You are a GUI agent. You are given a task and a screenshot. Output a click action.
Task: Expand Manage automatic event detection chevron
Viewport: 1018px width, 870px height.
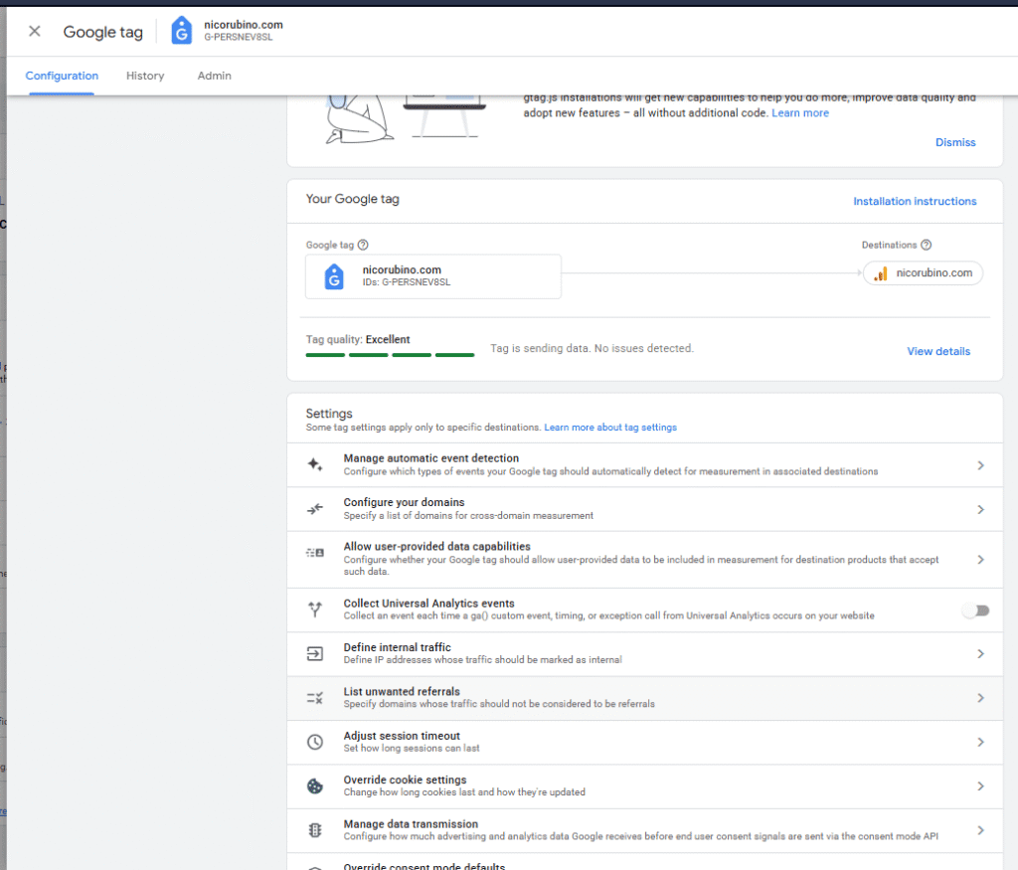980,465
